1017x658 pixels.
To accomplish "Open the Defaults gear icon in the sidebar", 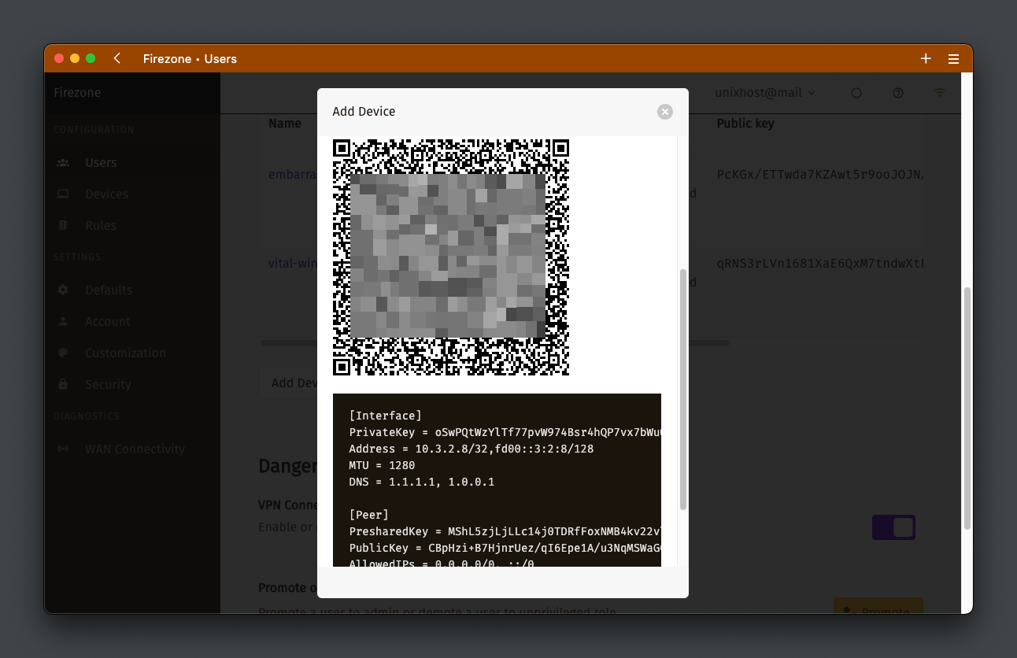I will coord(63,290).
